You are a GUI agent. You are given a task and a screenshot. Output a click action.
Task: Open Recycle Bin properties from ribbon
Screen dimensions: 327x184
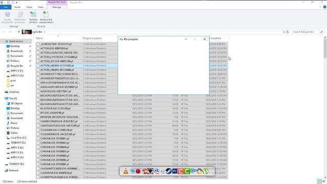pyautogui.click(x=20, y=17)
